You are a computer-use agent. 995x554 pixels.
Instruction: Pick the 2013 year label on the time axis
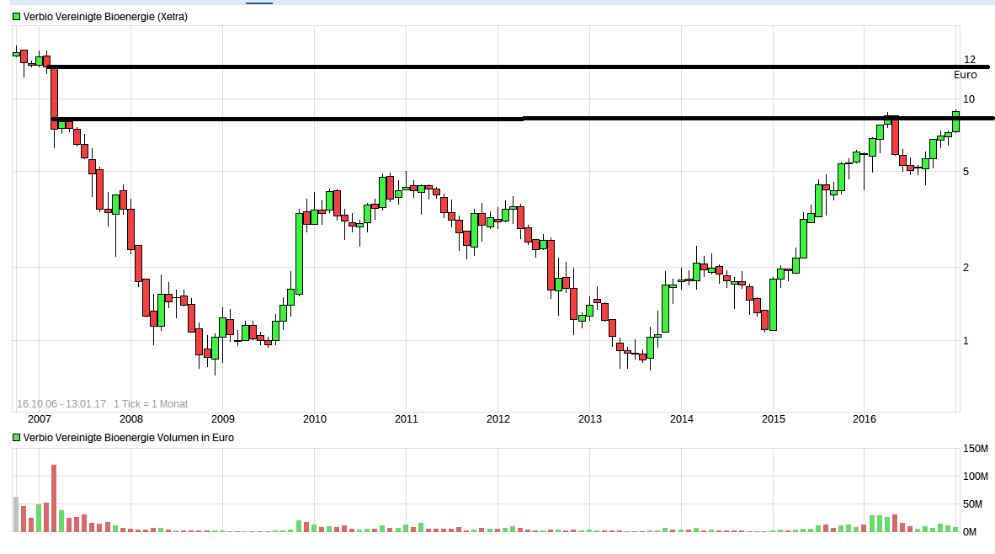(589, 418)
